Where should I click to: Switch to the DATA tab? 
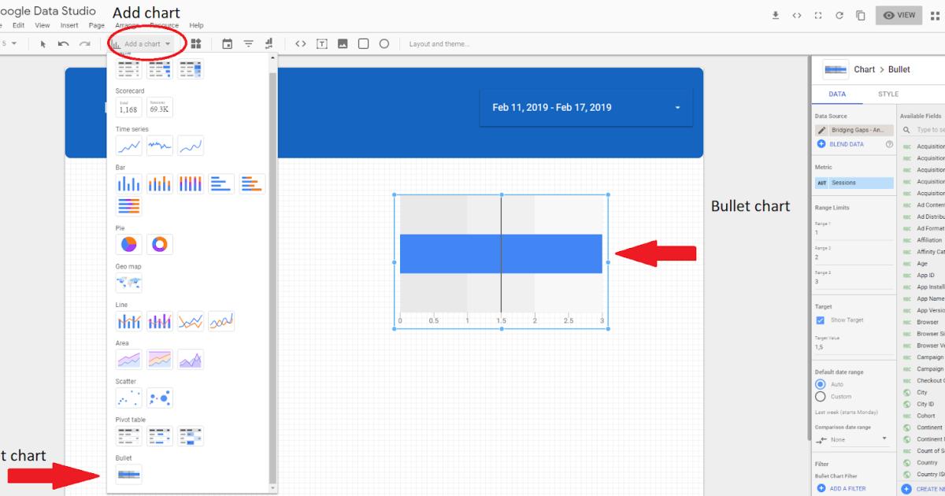pos(837,94)
